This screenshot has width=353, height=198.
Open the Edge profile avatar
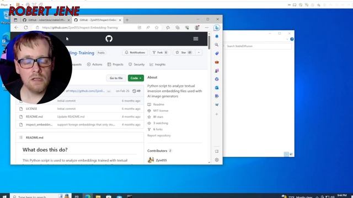pos(197,28)
